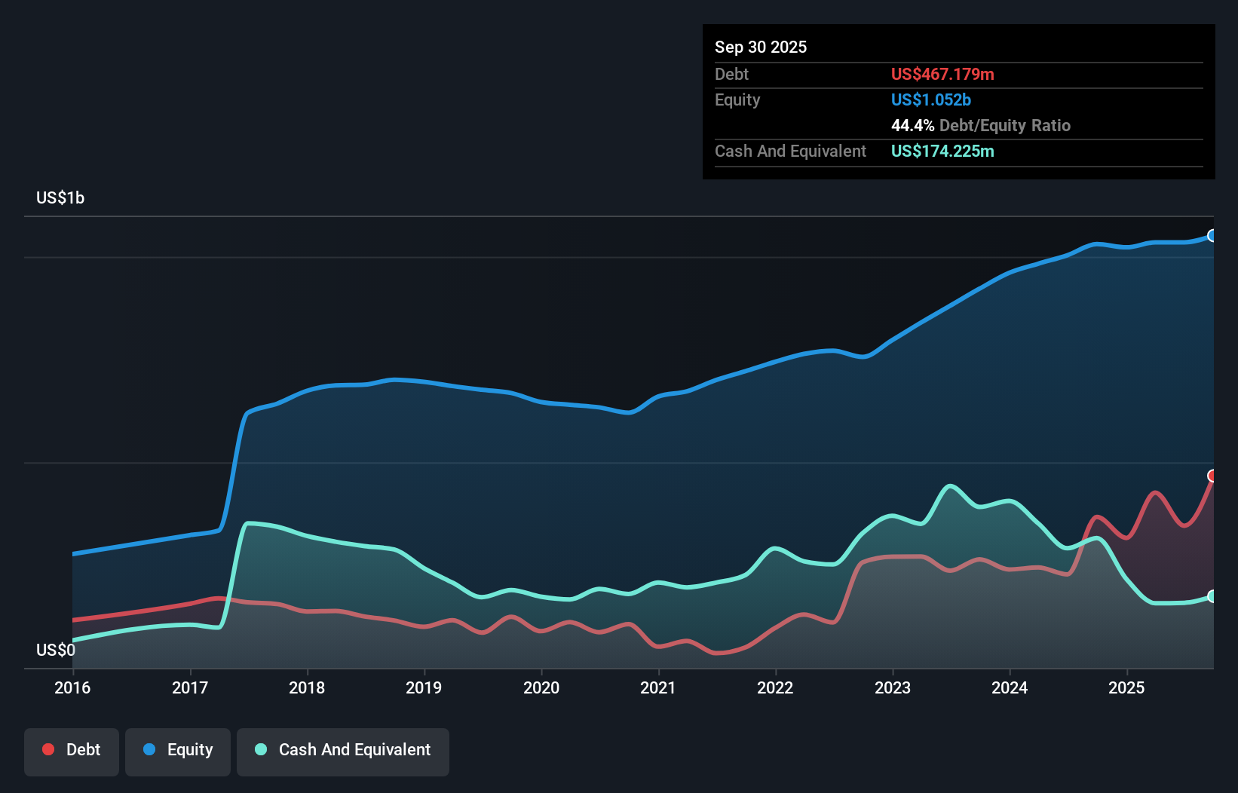
Task: Click the Sep 30 2025 tooltip date
Action: point(761,47)
